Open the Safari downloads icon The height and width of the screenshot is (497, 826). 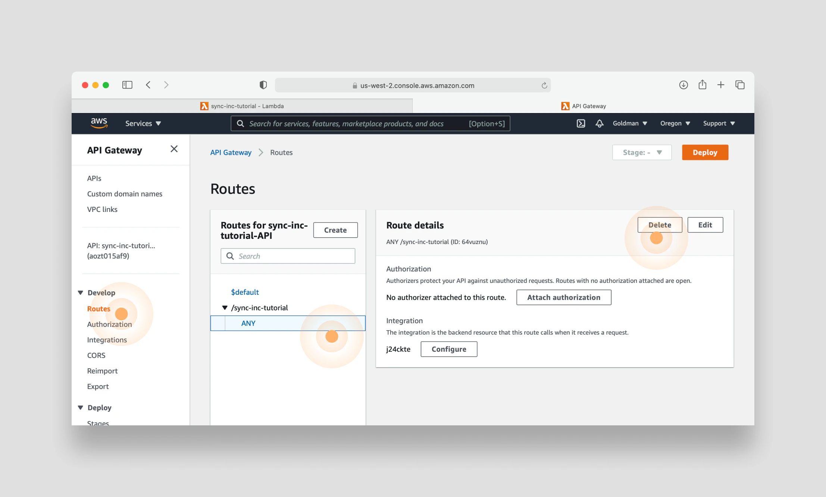(x=683, y=85)
